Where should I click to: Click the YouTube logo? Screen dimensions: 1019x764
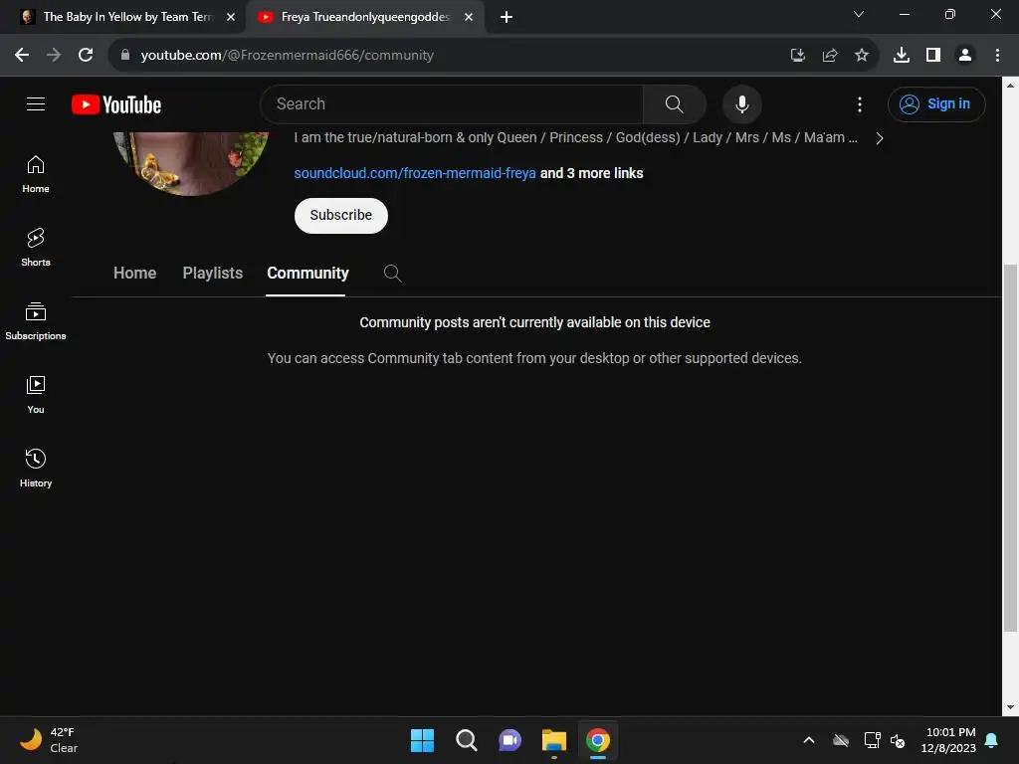click(x=116, y=103)
